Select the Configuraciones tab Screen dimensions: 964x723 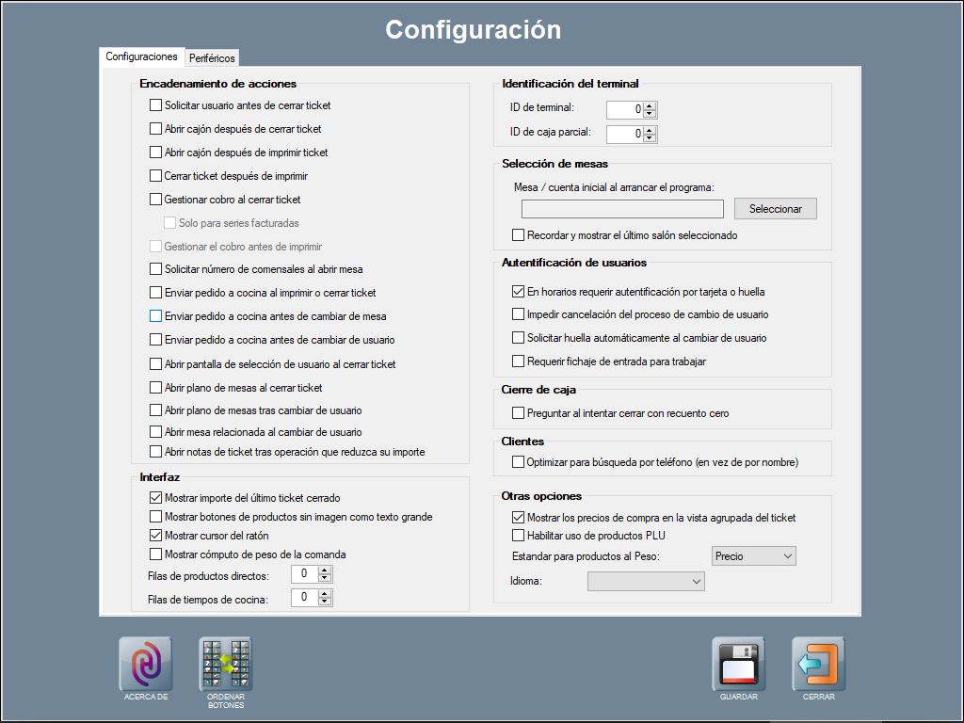coord(141,56)
